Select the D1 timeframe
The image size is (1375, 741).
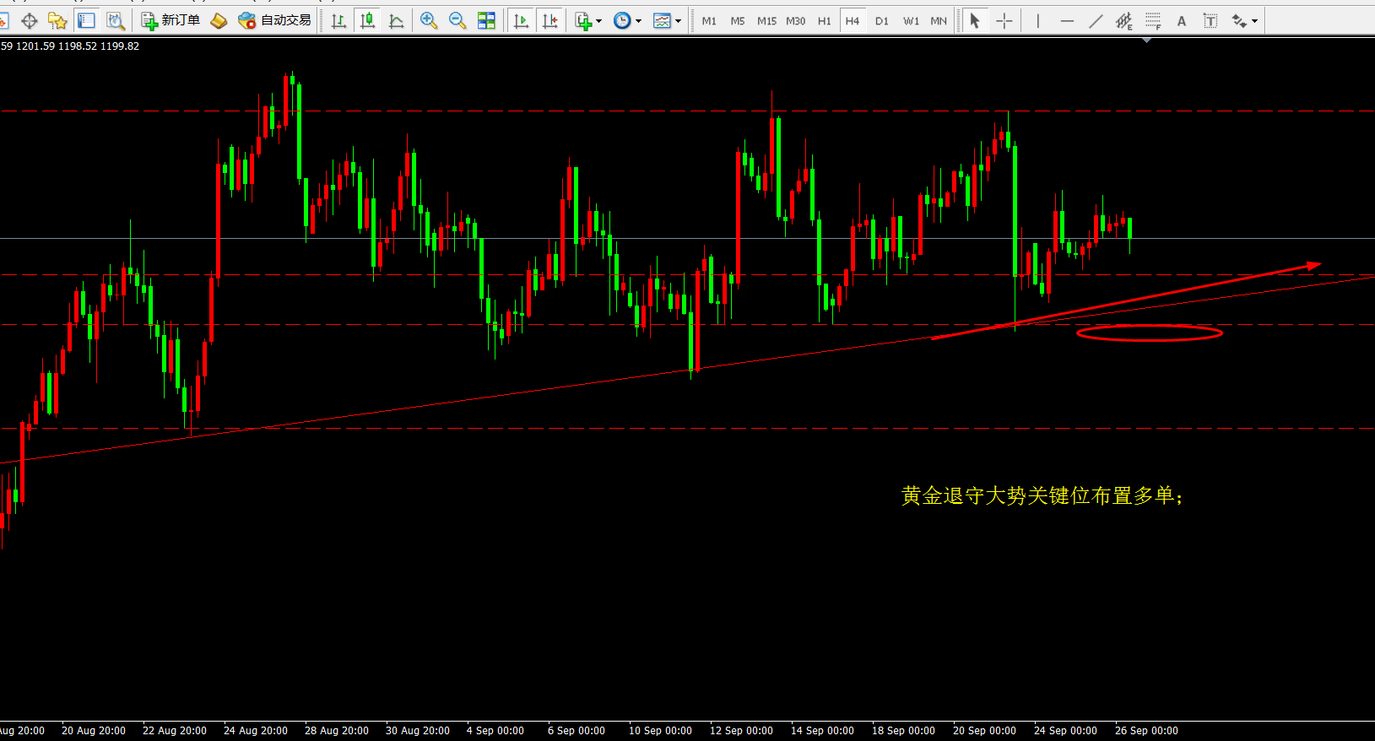882,21
